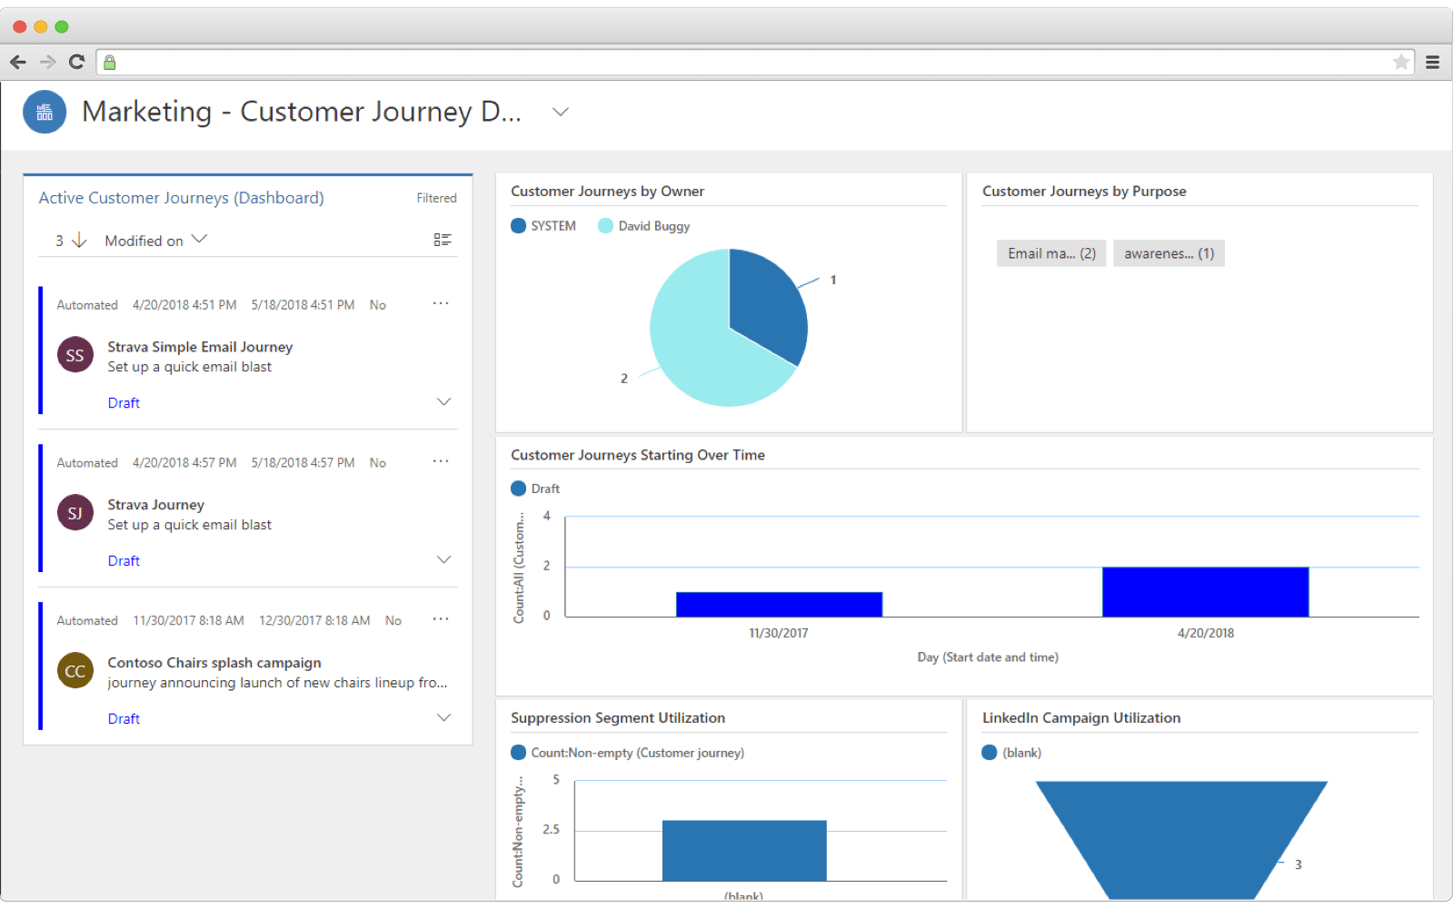Bookmark page with the star icon

pyautogui.click(x=1401, y=62)
